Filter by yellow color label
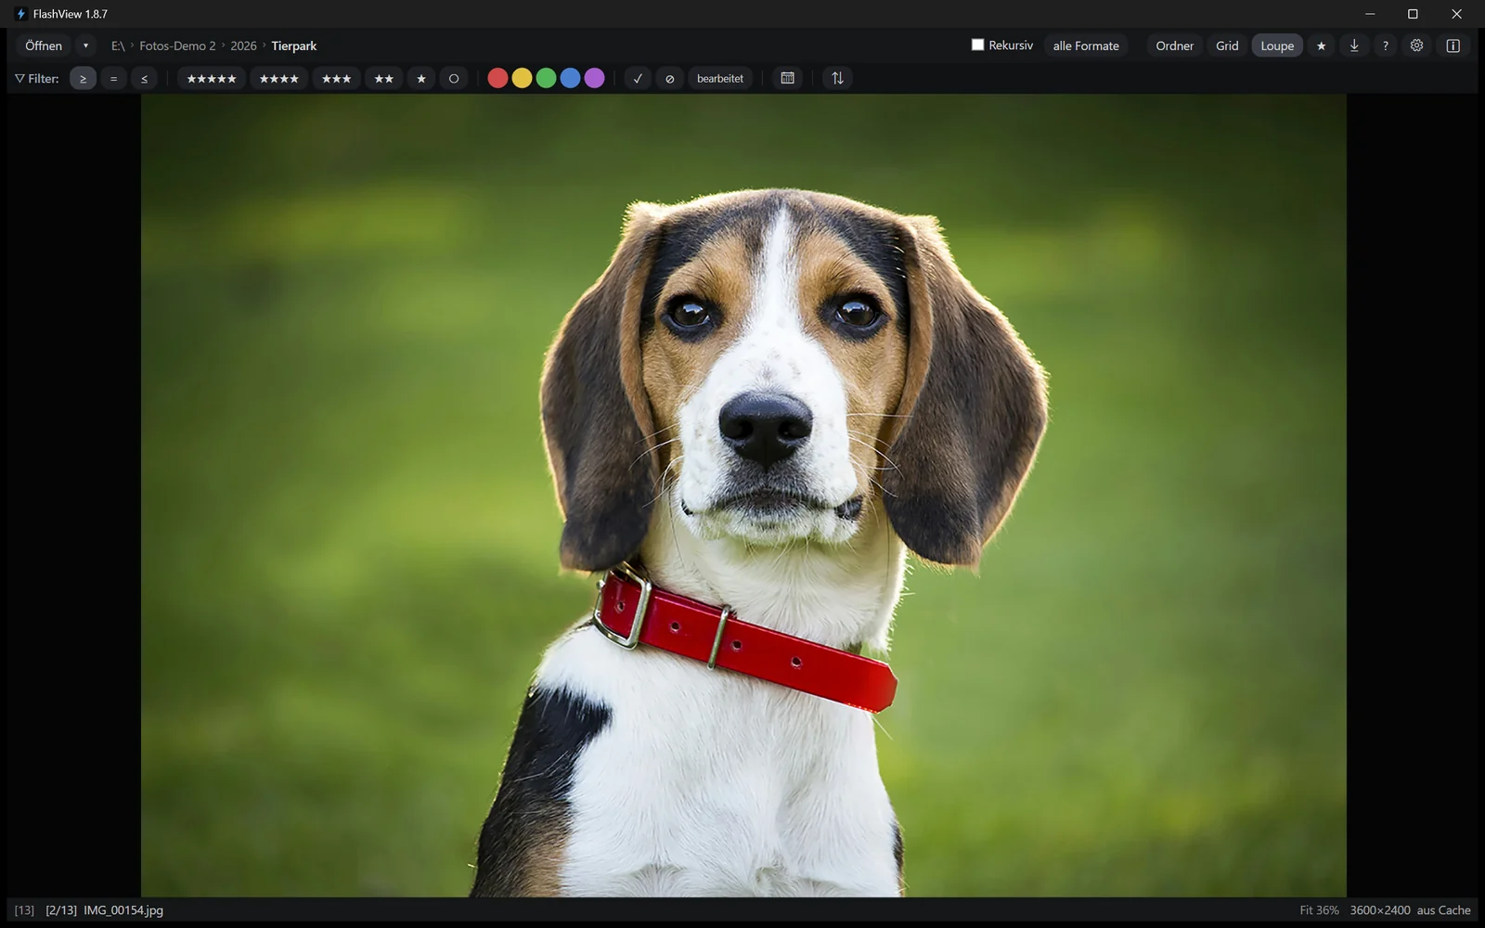The width and height of the screenshot is (1485, 928). pos(522,79)
